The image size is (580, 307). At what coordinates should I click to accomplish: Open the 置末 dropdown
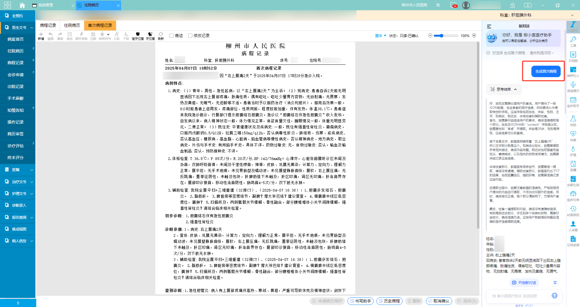pos(381,36)
